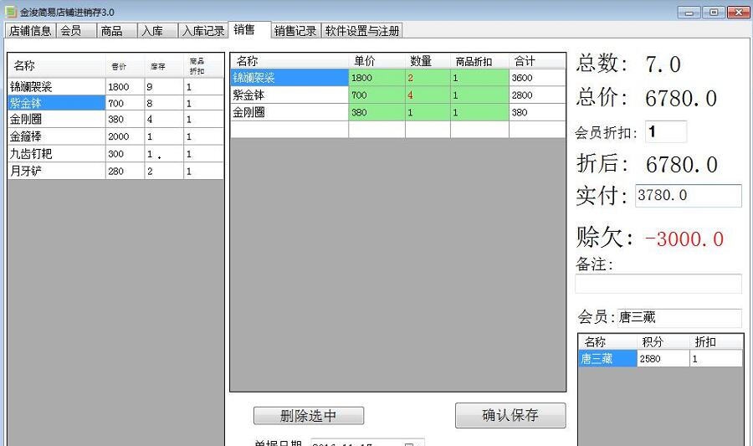Click the 单价 column header in sales table
Image resolution: width=753 pixels, height=446 pixels.
point(377,61)
